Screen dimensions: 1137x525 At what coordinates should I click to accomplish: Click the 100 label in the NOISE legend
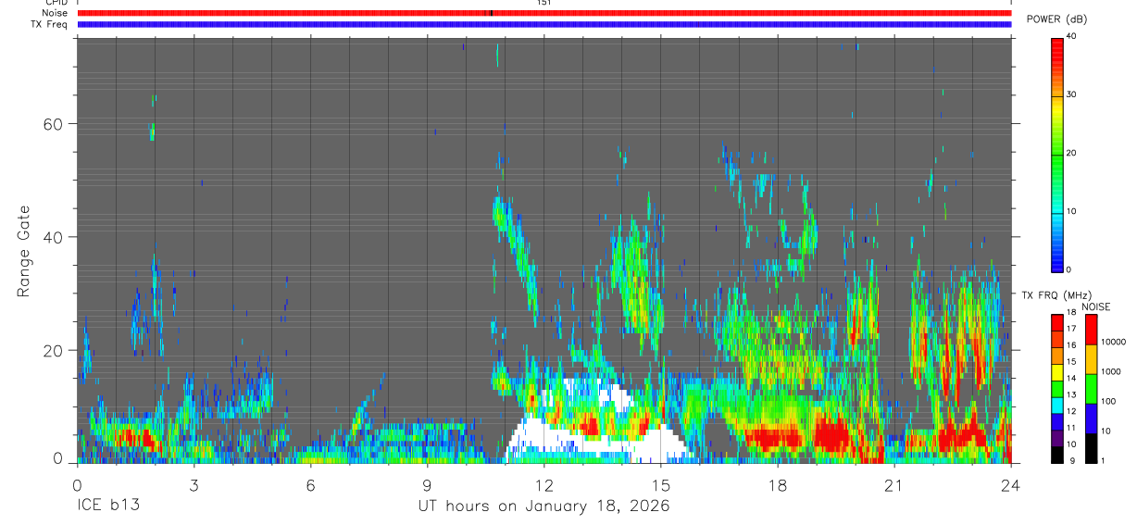pyautogui.click(x=1110, y=401)
